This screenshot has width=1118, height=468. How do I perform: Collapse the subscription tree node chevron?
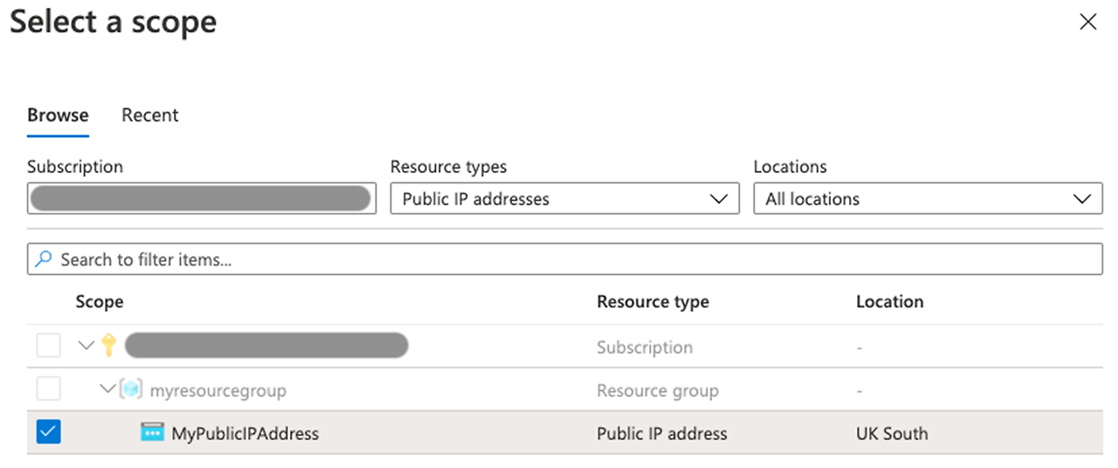click(86, 346)
